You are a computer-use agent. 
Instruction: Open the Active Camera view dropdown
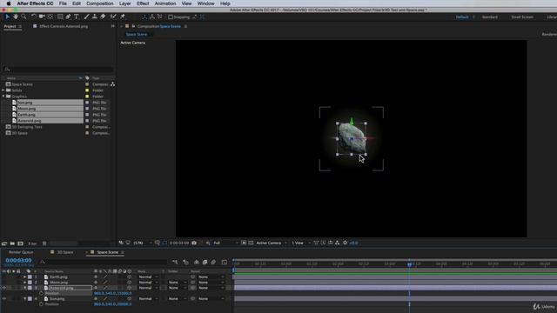272,243
